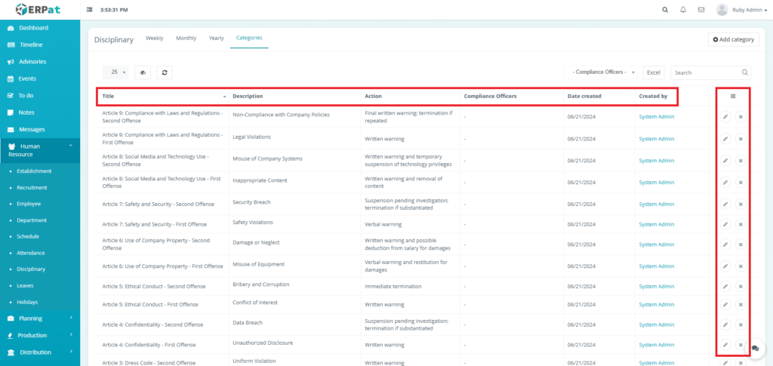
Task: Toggle the sidebar with hamburger menu icon
Action: tap(91, 10)
